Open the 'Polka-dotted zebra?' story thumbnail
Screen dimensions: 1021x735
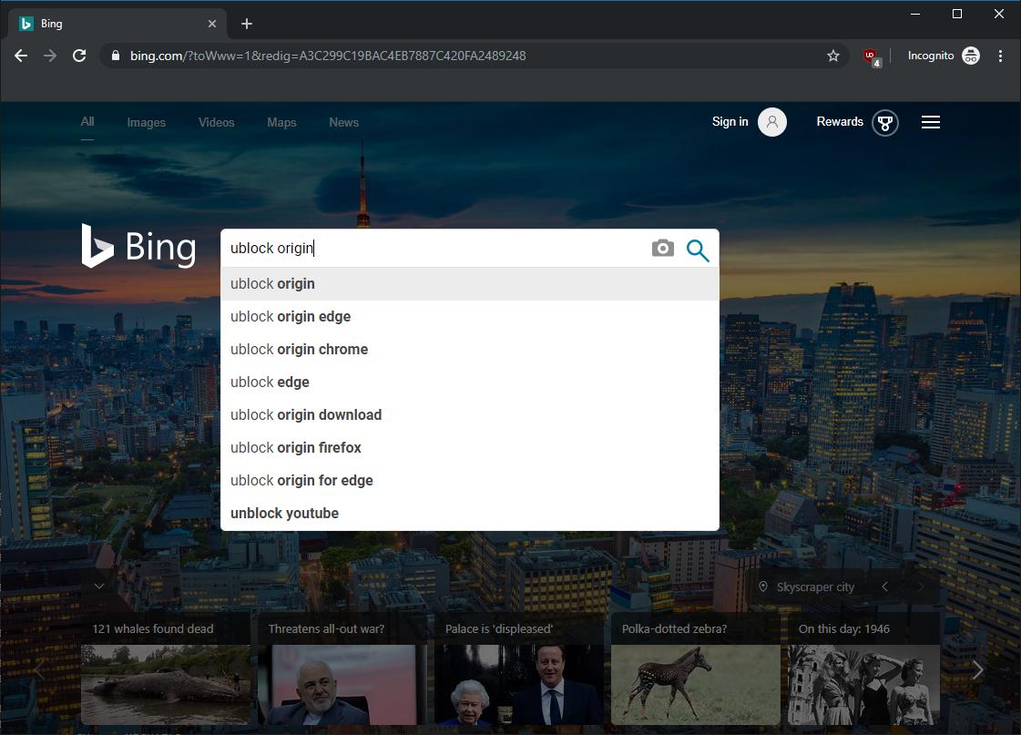coord(696,684)
